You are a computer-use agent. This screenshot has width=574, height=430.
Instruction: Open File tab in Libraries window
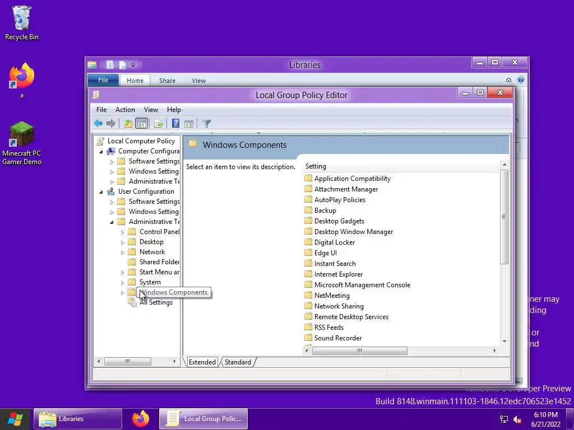point(103,80)
